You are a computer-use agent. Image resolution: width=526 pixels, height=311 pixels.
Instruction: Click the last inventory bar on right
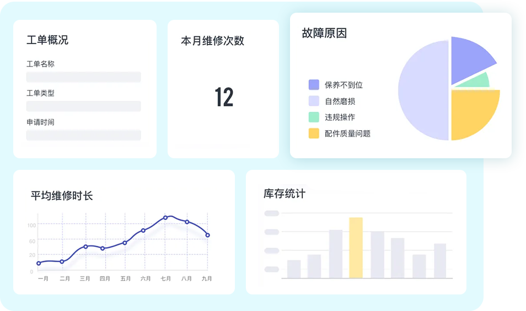pyautogui.click(x=440, y=261)
